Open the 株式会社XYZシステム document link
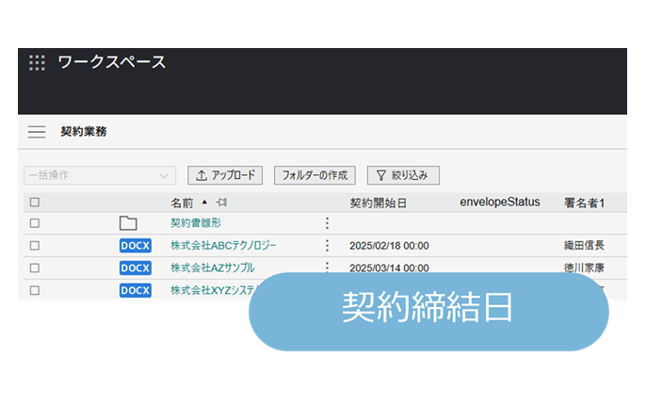 click(214, 290)
